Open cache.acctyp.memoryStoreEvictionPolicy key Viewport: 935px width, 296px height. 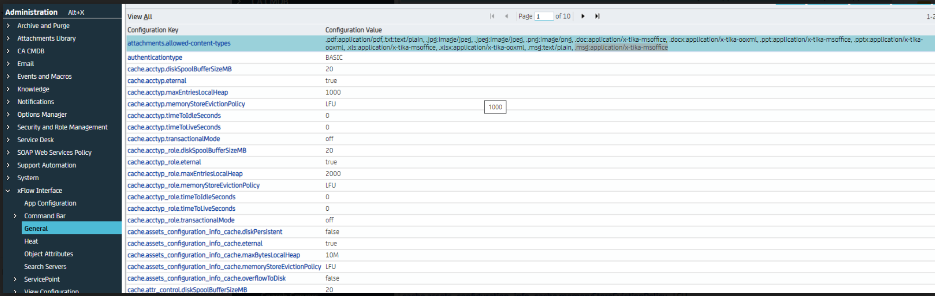186,104
